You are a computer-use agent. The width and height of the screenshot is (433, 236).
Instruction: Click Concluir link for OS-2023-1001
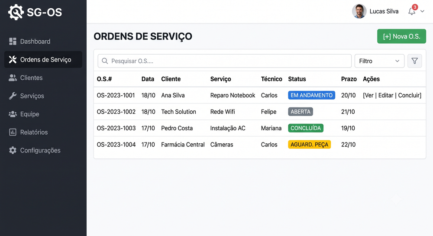pos(409,95)
